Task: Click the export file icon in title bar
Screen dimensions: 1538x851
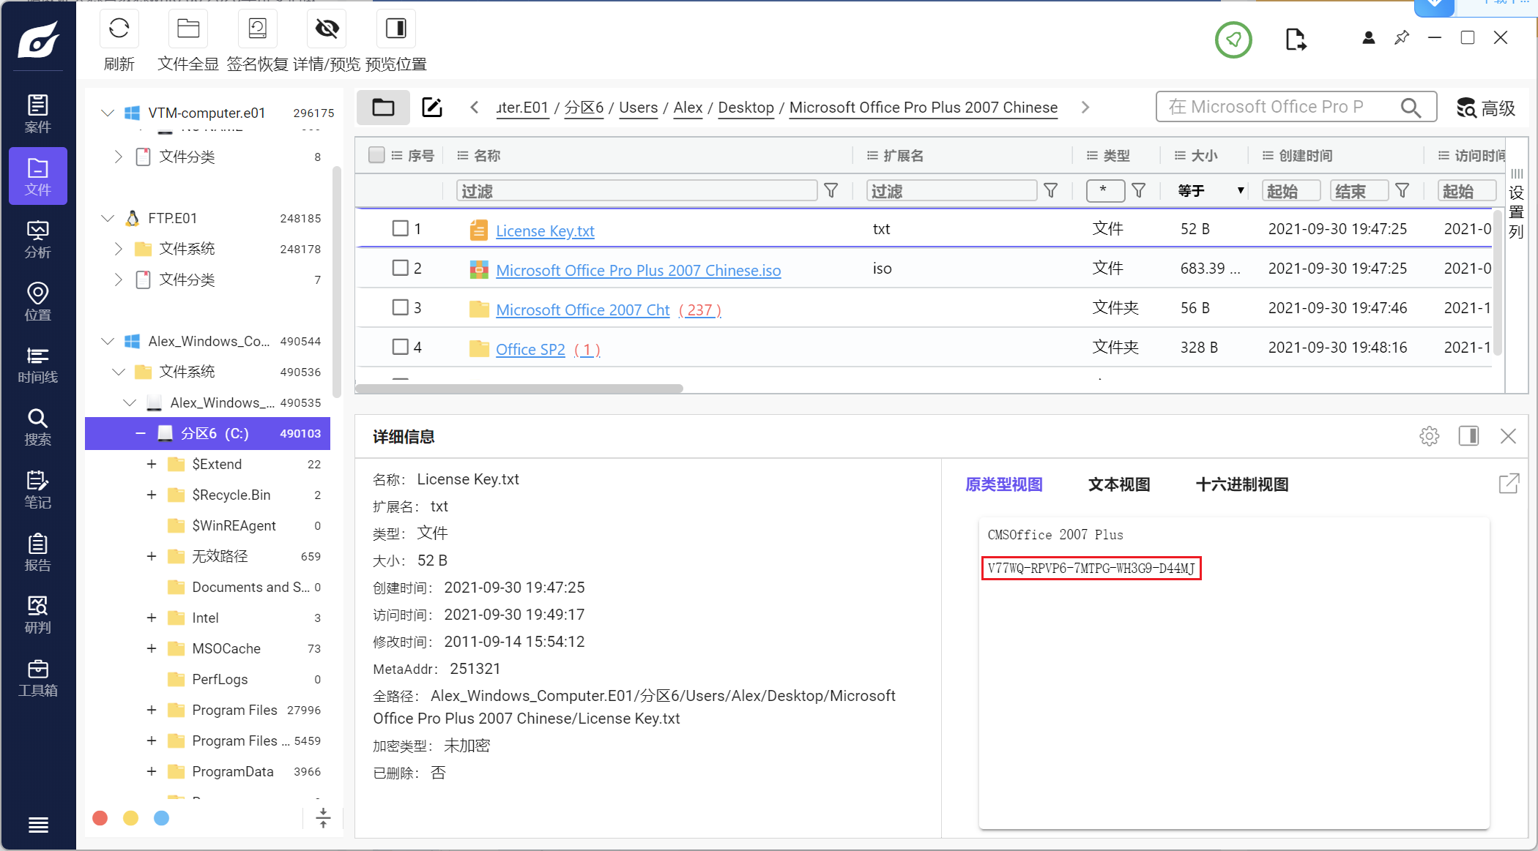Action: [1296, 40]
